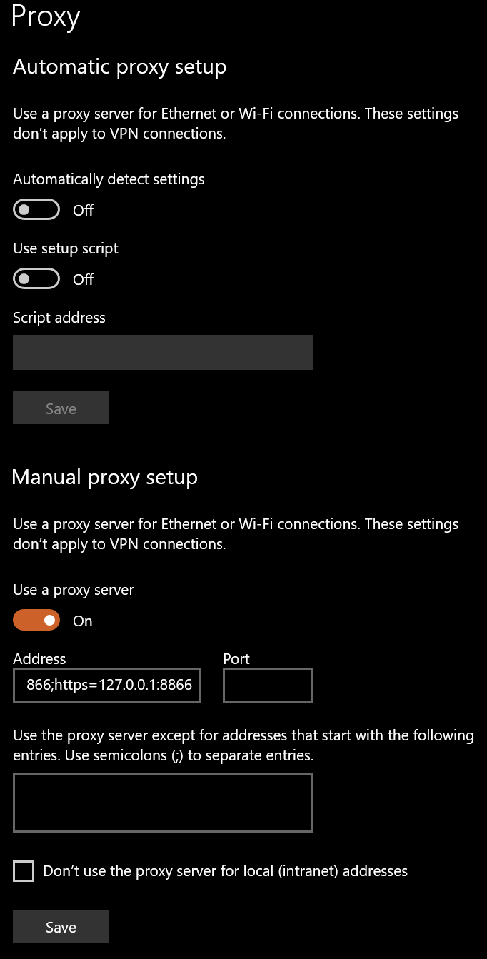The image size is (487, 959).
Task: Click the Script address label text
Action: (59, 318)
